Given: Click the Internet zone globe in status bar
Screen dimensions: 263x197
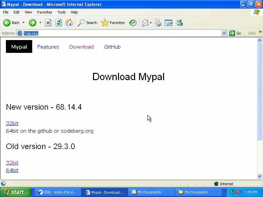Looking at the screenshot, I should [216, 184].
